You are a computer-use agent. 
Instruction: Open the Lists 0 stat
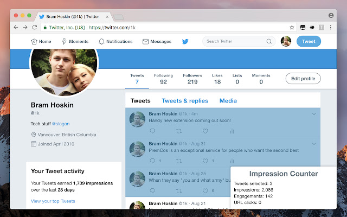(237, 79)
